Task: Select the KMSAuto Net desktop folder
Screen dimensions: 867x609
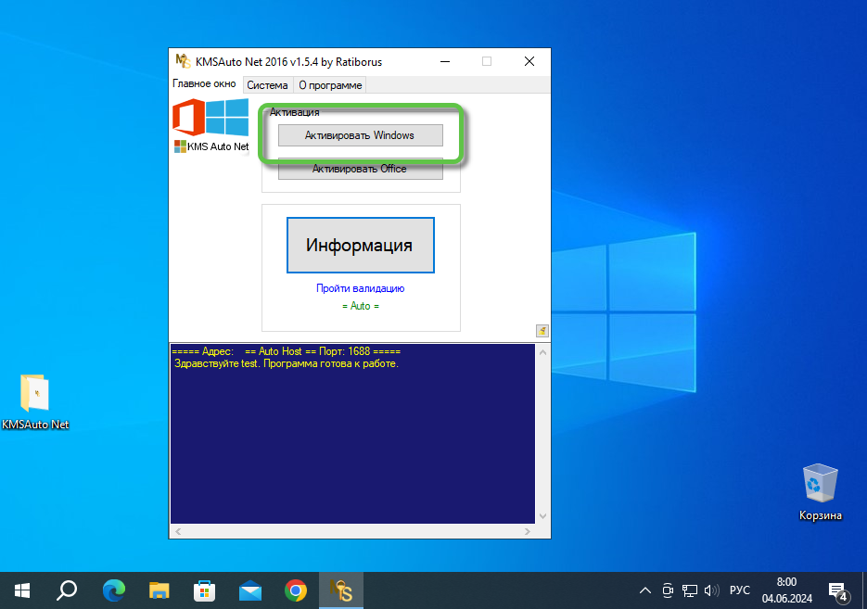Action: click(35, 401)
